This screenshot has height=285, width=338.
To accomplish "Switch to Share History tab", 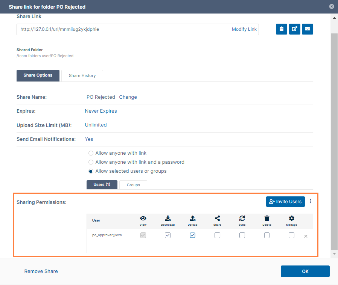I will point(82,75).
